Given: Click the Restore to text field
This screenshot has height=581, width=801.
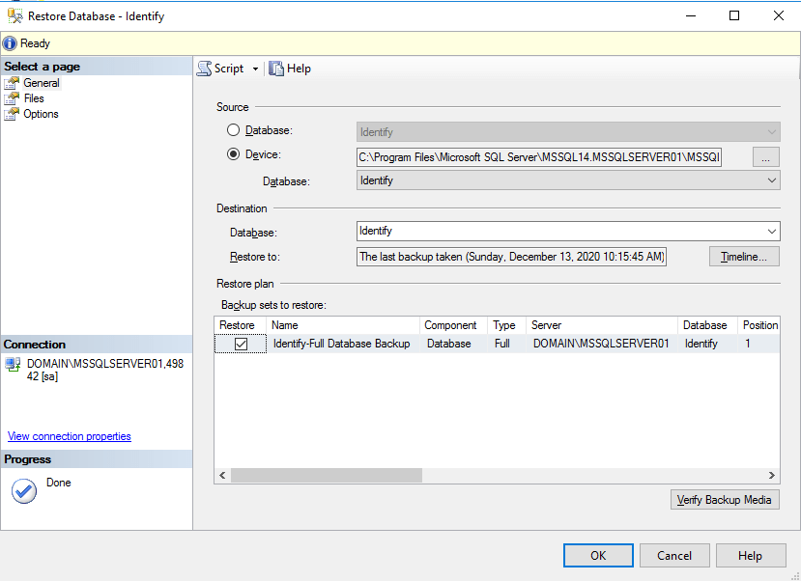Looking at the screenshot, I should point(510,256).
